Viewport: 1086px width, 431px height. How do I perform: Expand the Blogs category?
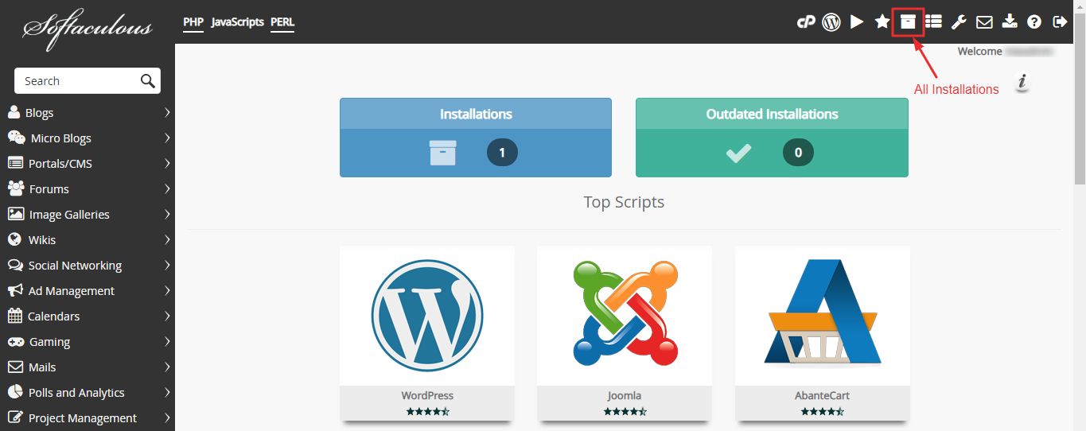pyautogui.click(x=88, y=113)
